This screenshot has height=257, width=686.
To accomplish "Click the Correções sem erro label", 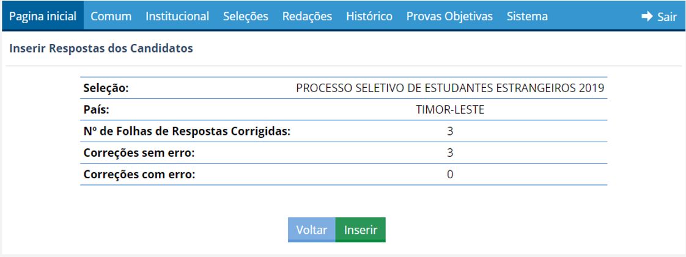I will tap(139, 153).
